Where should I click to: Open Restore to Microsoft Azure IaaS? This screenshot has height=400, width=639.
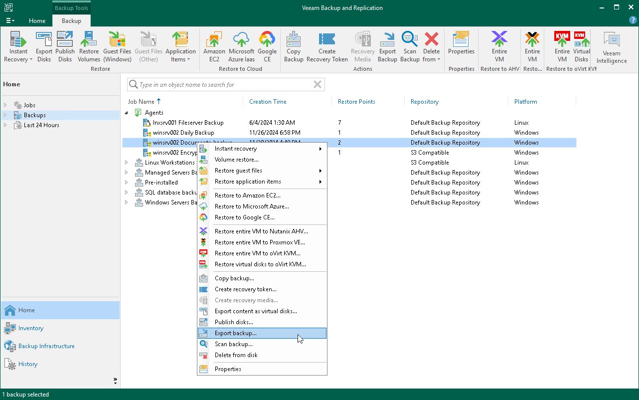point(241,46)
